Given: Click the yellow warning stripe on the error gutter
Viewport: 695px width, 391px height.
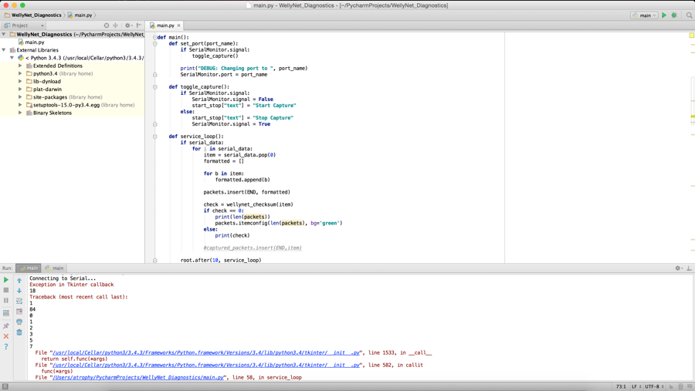Looking at the screenshot, I should [x=693, y=116].
